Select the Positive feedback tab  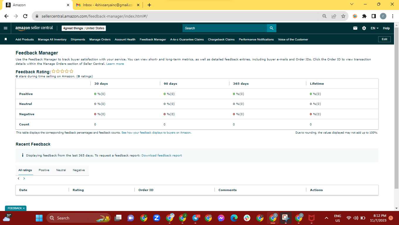coord(44,170)
